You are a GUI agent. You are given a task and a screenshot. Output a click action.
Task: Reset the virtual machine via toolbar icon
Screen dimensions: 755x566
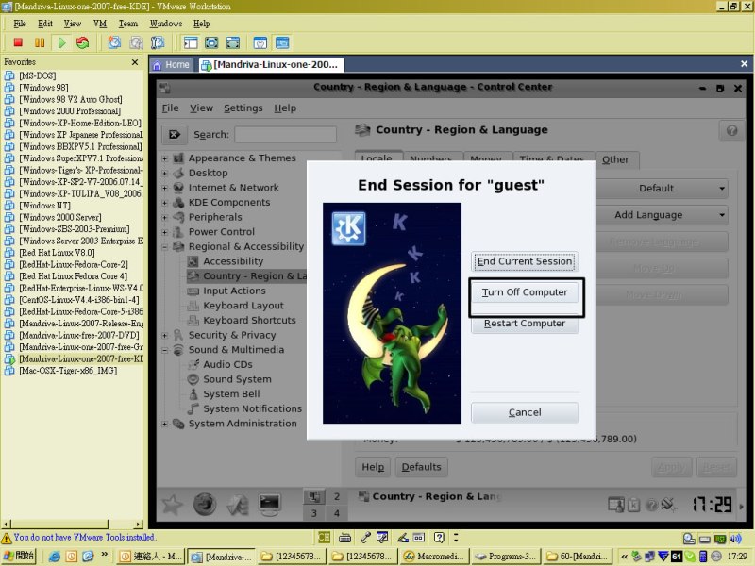tap(83, 42)
